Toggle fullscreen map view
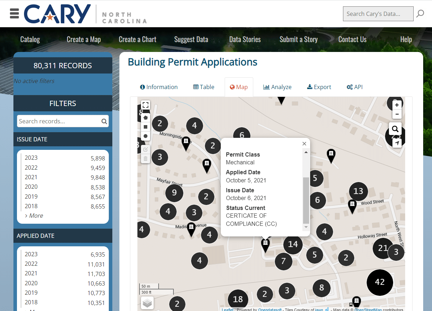This screenshot has width=432, height=311. (x=146, y=105)
